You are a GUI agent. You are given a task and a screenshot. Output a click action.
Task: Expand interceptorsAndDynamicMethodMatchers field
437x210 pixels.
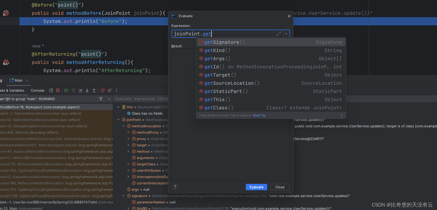[x=128, y=177]
